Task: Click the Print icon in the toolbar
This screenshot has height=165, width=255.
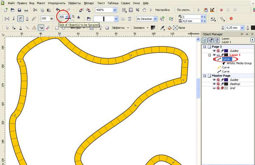Action: click(26, 10)
